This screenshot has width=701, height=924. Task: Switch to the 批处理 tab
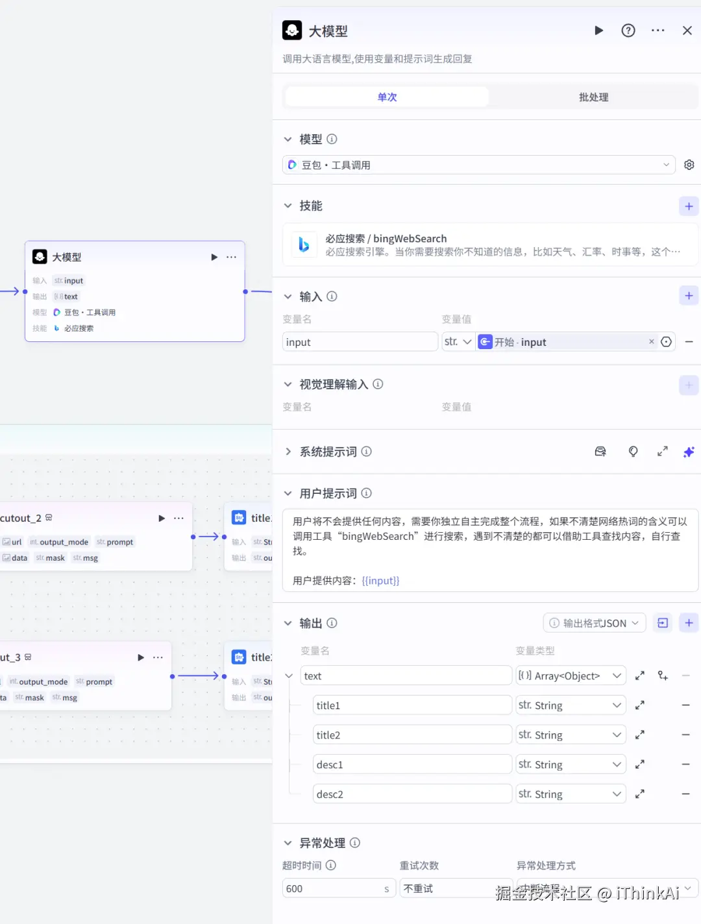coord(592,97)
